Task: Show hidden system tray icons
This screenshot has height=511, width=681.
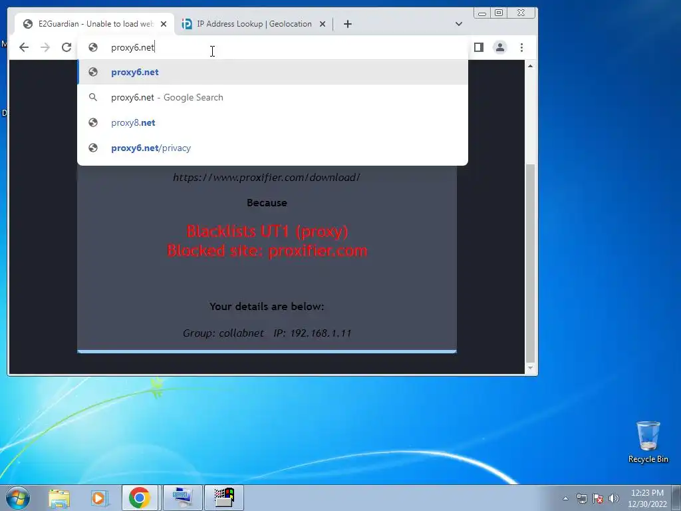Action: coord(565,498)
